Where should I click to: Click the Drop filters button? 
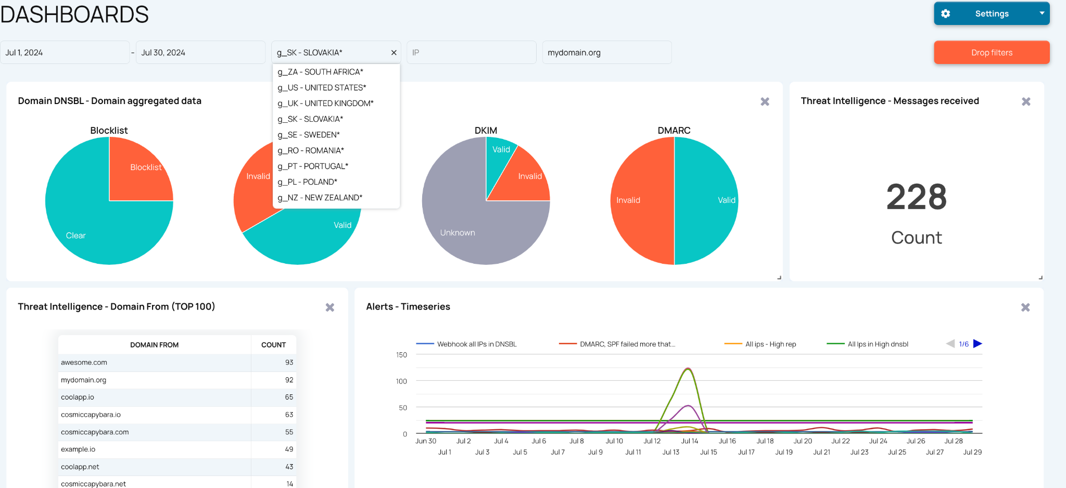click(x=992, y=53)
